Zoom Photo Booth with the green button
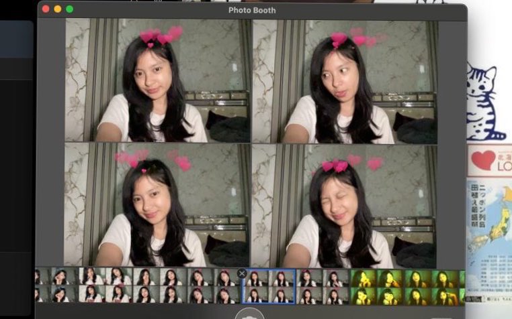Image resolution: width=512 pixels, height=319 pixels. click(70, 9)
